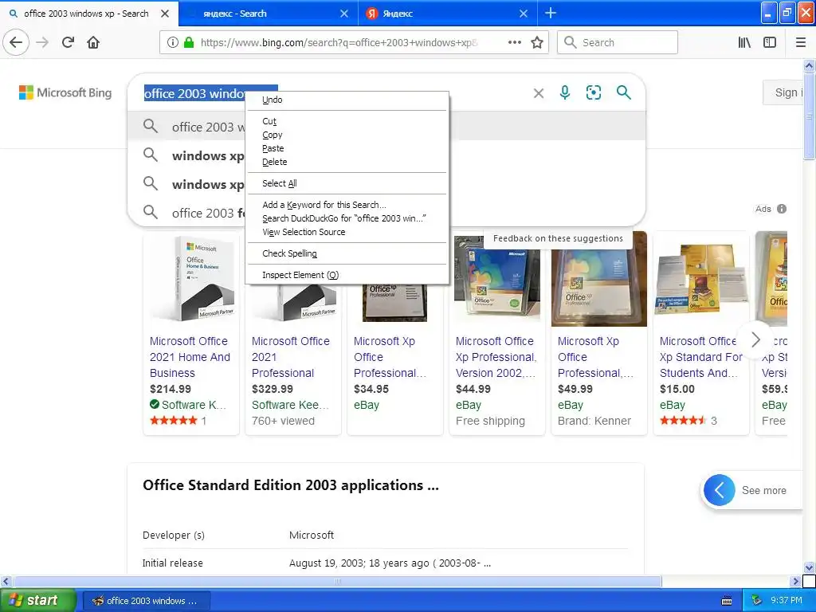Select 'Search DuckDuckGo for' menu entry
The image size is (816, 612).
coord(347,218)
